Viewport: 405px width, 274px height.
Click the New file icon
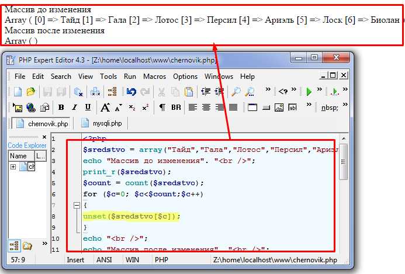18,92
